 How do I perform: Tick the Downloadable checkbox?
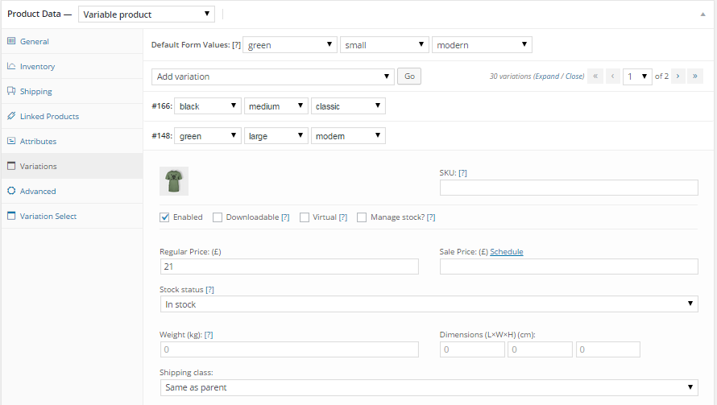point(218,217)
